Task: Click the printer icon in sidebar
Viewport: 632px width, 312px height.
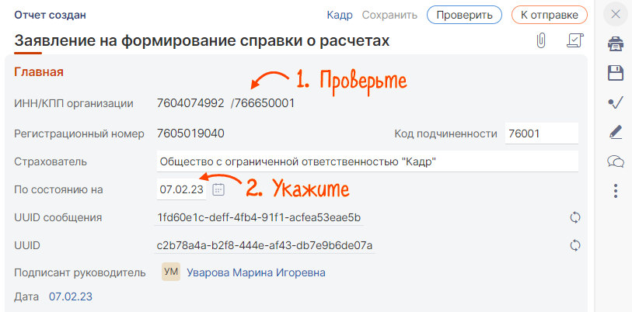Action: coord(616,43)
